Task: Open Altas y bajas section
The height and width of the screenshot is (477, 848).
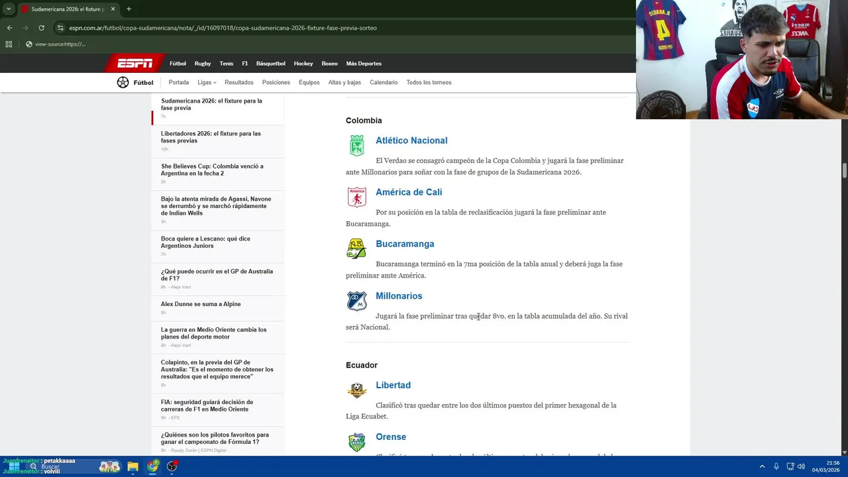Action: coord(344,83)
